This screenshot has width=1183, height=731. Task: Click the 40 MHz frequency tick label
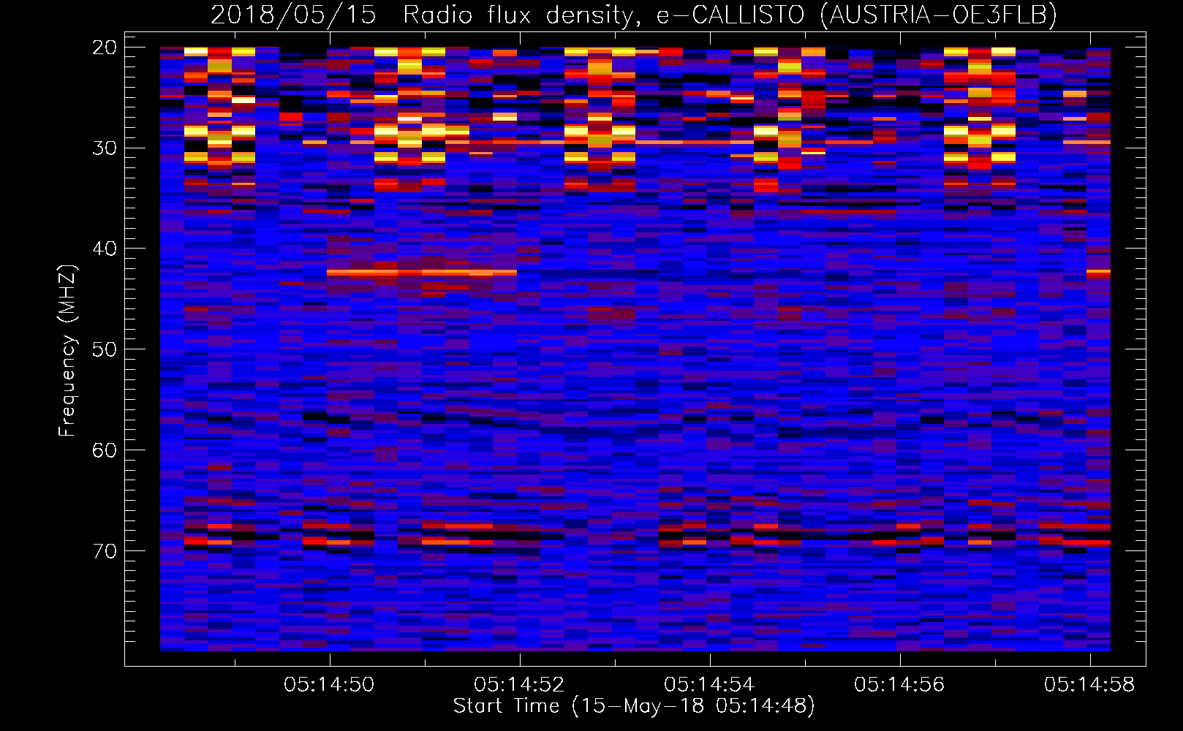click(x=105, y=249)
